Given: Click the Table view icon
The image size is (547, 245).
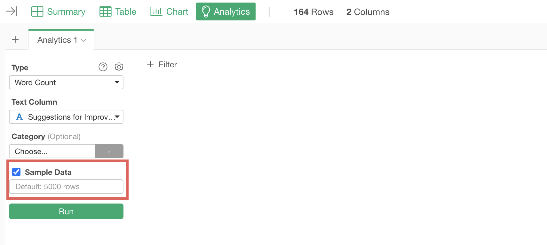Looking at the screenshot, I should [x=106, y=11].
